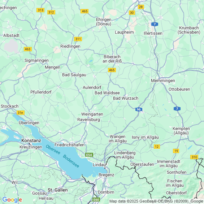Click the Biberach an der Riß label

pyautogui.click(x=112, y=59)
